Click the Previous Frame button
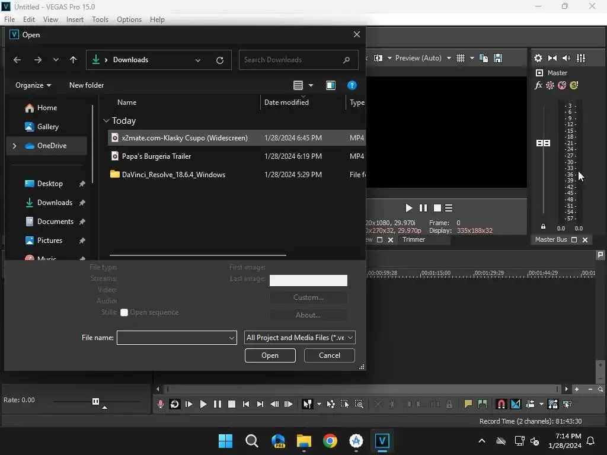This screenshot has width=607, height=455. point(274,404)
